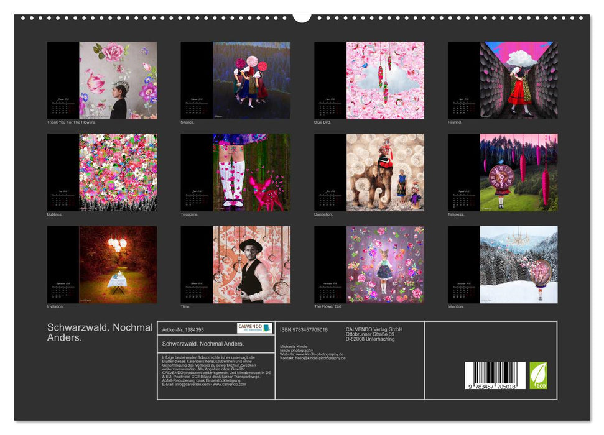Click the ISBN 9783457705018 text
Viewport: 604px width, 435px height.
[304, 329]
